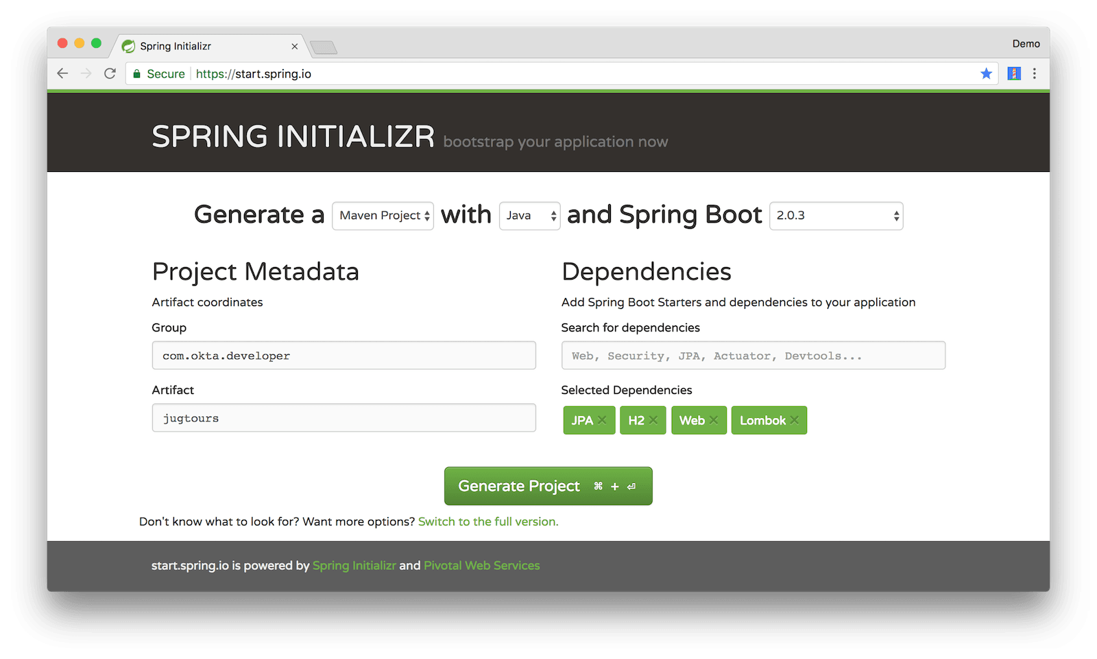The image size is (1097, 659).
Task: Click the Artifact coordinates text
Action: pyautogui.click(x=207, y=302)
